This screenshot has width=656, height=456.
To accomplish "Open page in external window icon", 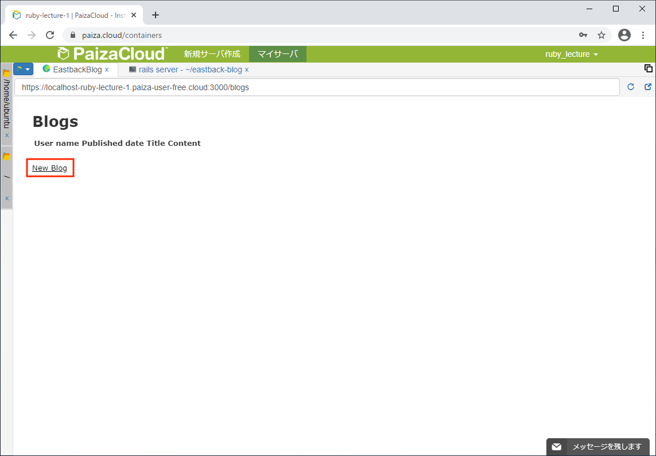I will coord(648,87).
